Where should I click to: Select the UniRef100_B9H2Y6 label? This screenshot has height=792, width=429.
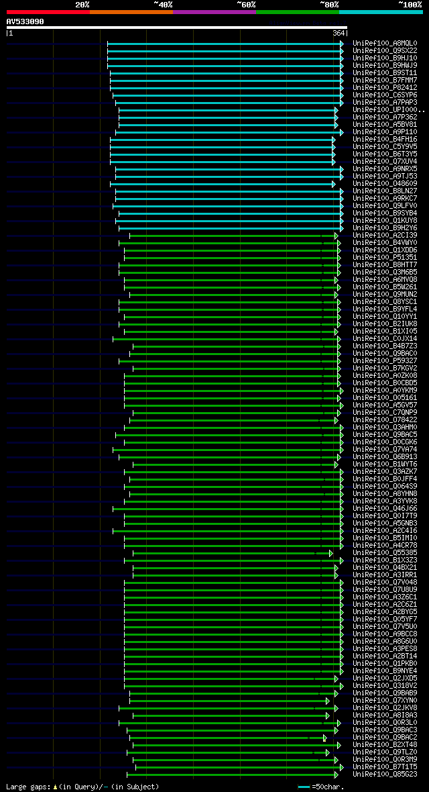(x=385, y=228)
